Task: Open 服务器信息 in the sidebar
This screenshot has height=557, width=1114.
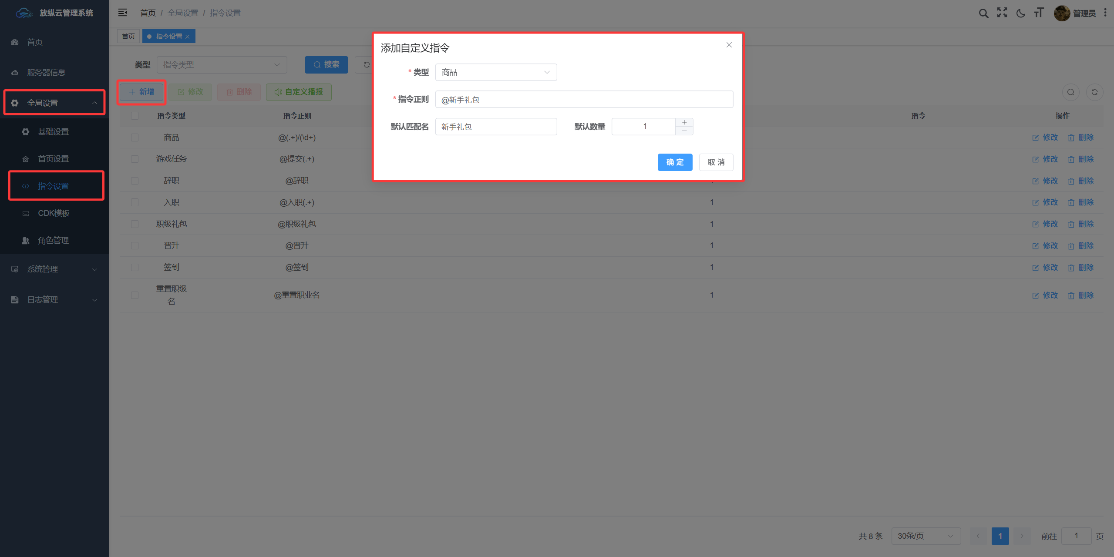Action: coord(54,73)
